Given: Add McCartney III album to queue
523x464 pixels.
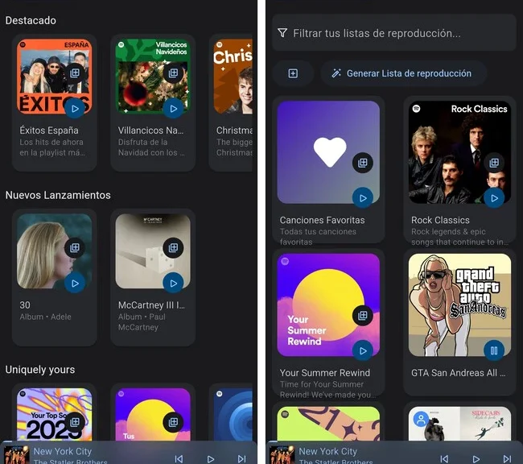Looking at the screenshot, I should (x=173, y=248).
